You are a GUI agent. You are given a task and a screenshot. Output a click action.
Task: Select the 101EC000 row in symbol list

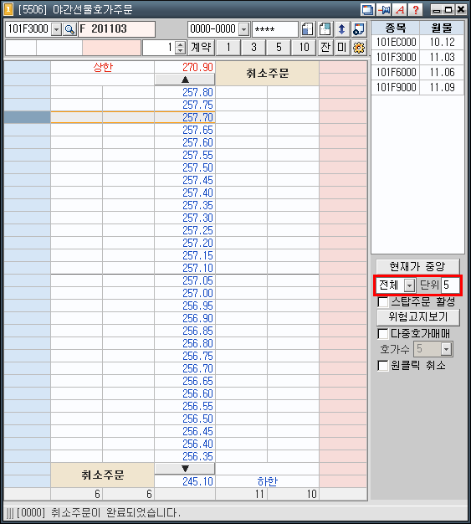pos(417,42)
